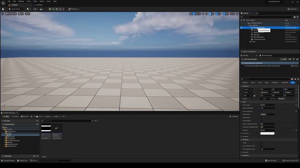300x168 pixels.
Task: Click the Source Angle value field
Action: point(268,105)
